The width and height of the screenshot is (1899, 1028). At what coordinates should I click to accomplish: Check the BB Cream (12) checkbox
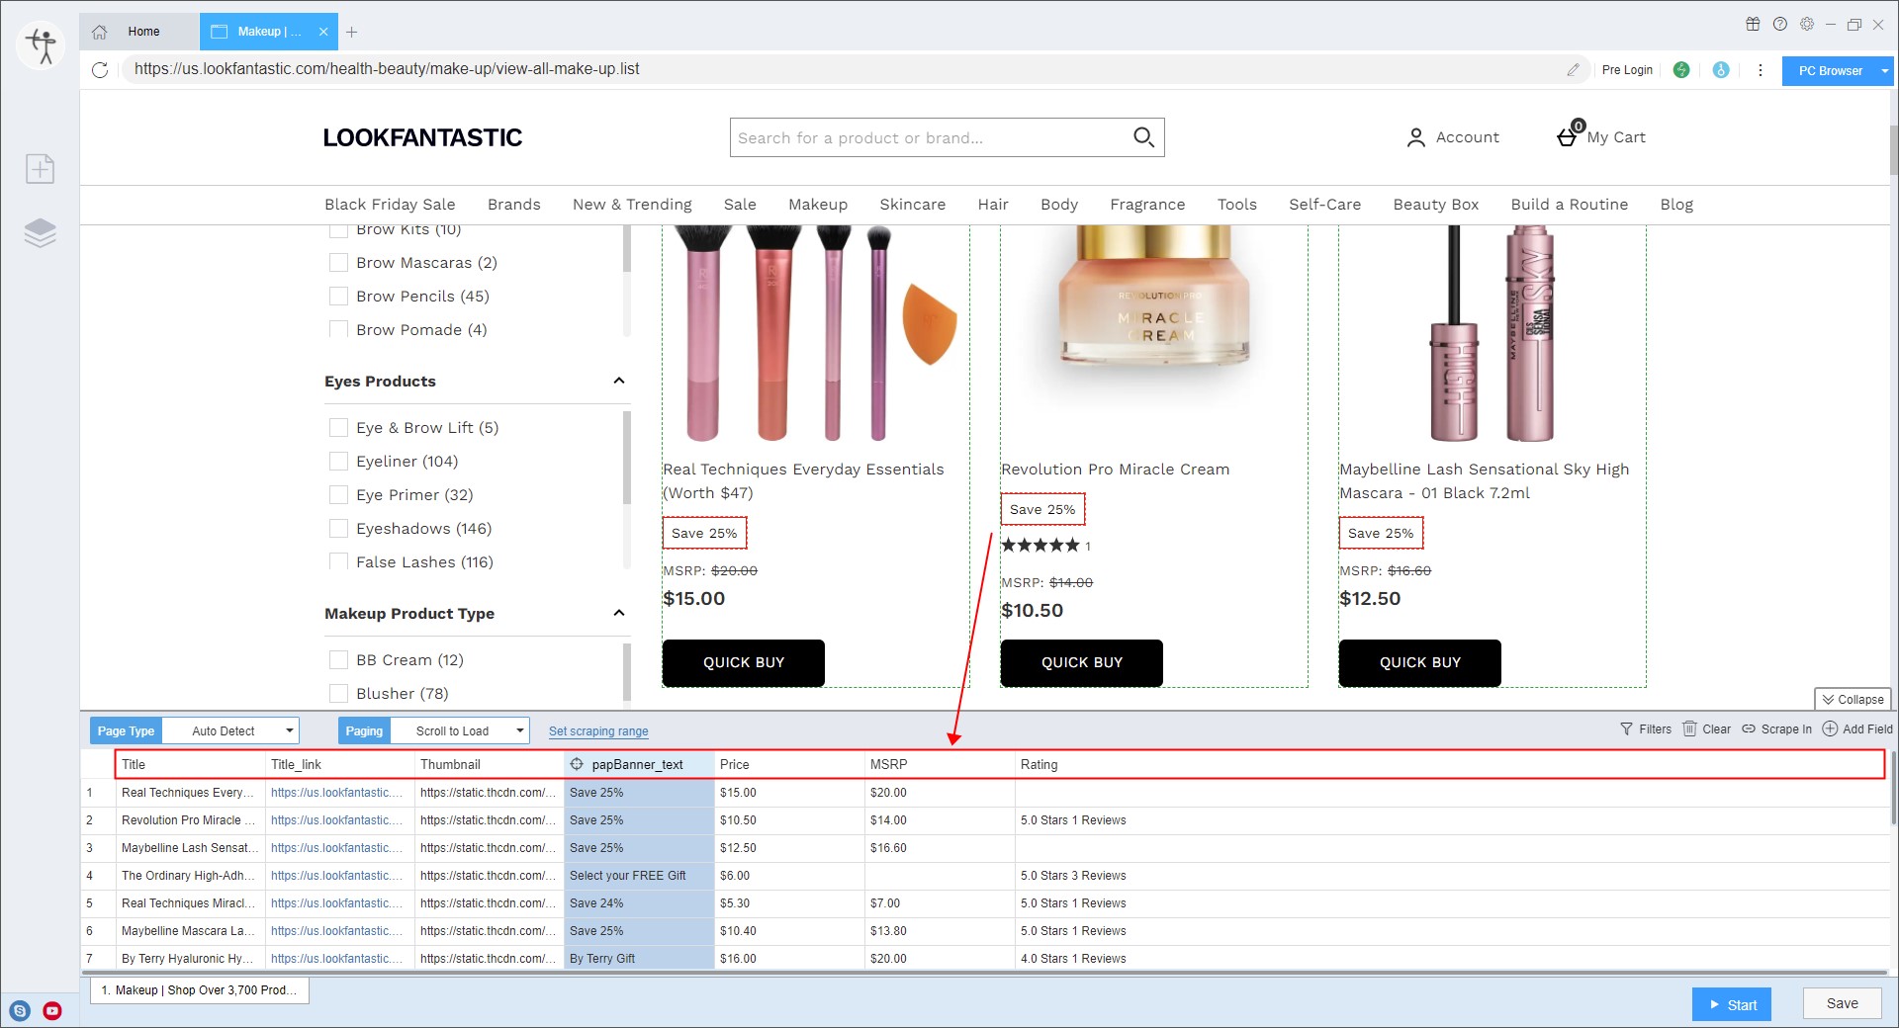tap(338, 660)
